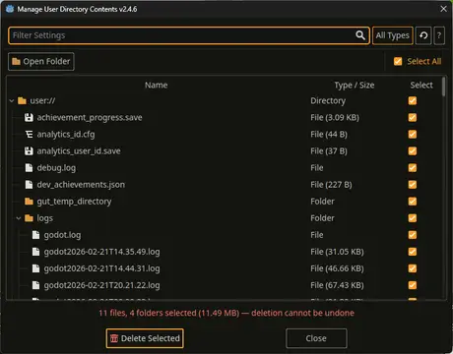
Task: Click the refresh icon button
Action: click(423, 35)
